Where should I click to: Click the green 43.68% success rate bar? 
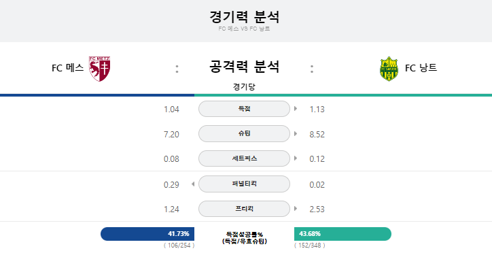(342, 234)
